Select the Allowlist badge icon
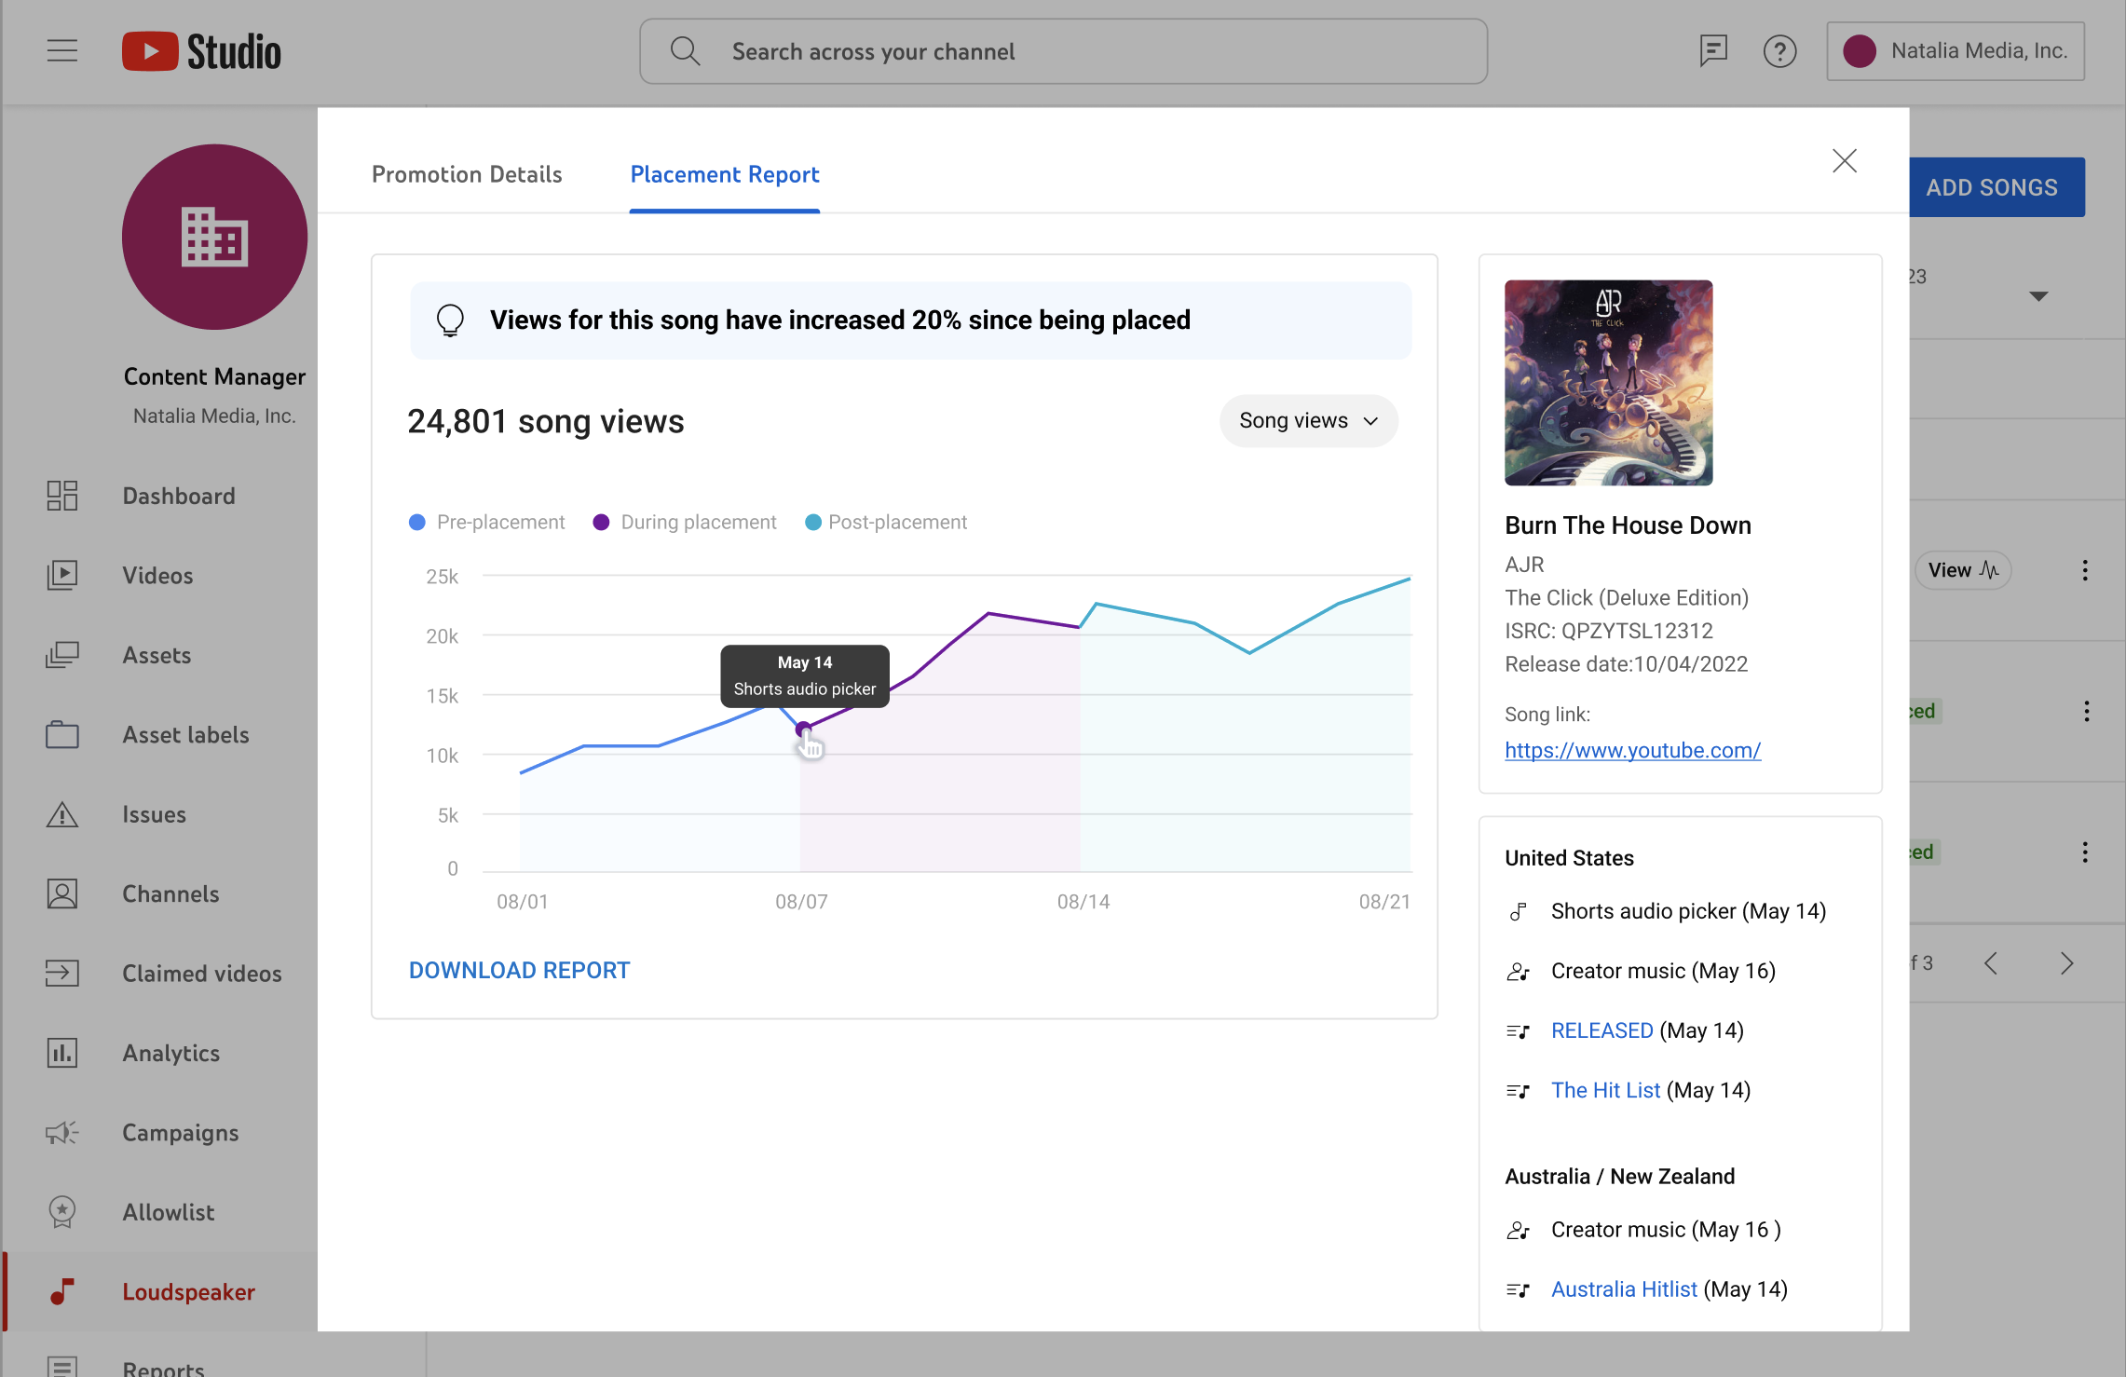Viewport: 2126px width, 1377px height. (x=61, y=1212)
